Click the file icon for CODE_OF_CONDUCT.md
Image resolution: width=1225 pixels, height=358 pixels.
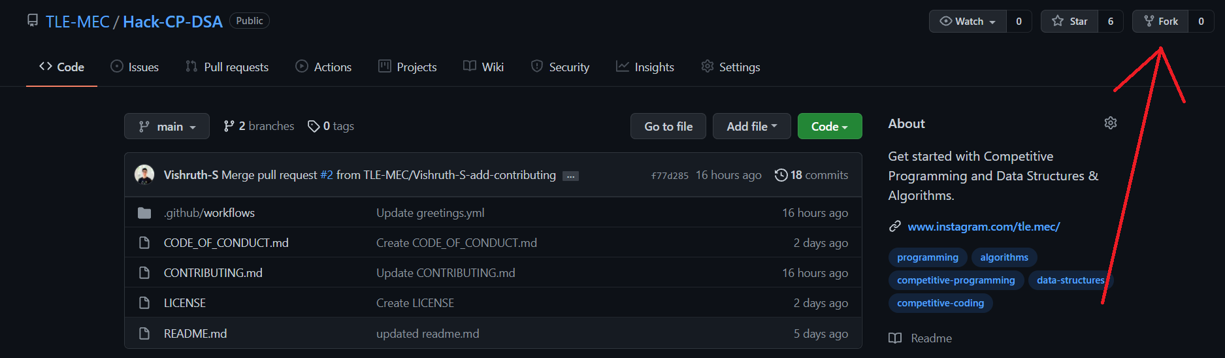144,243
